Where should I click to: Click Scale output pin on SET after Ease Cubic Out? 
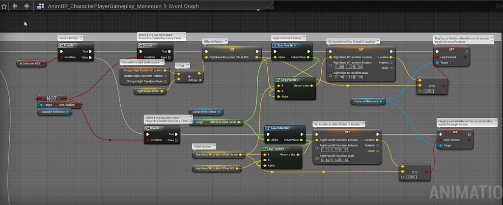coord(377,151)
